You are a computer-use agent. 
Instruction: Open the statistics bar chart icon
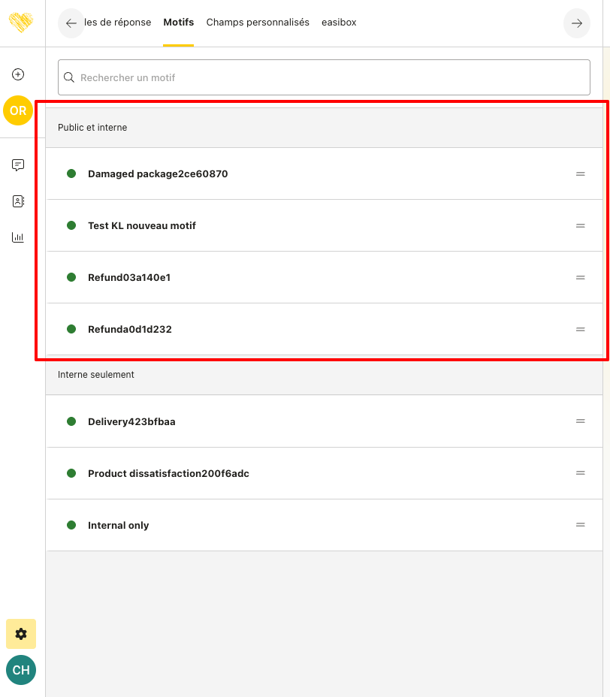[18, 237]
